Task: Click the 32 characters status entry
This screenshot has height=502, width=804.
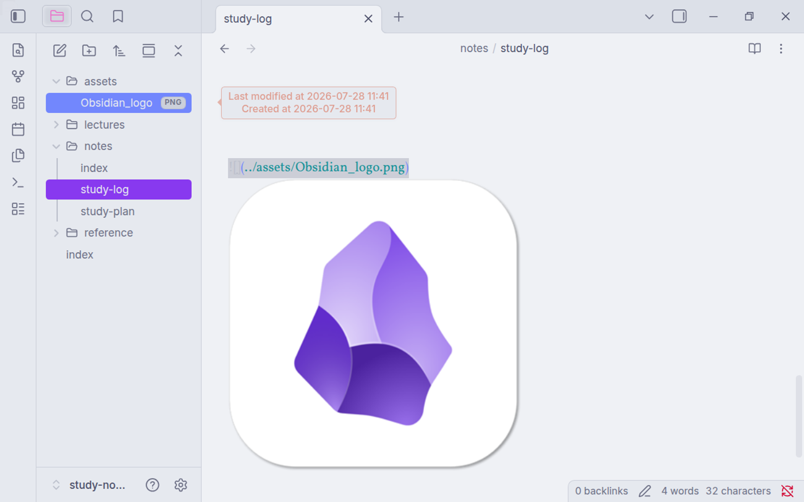Action: (x=738, y=491)
